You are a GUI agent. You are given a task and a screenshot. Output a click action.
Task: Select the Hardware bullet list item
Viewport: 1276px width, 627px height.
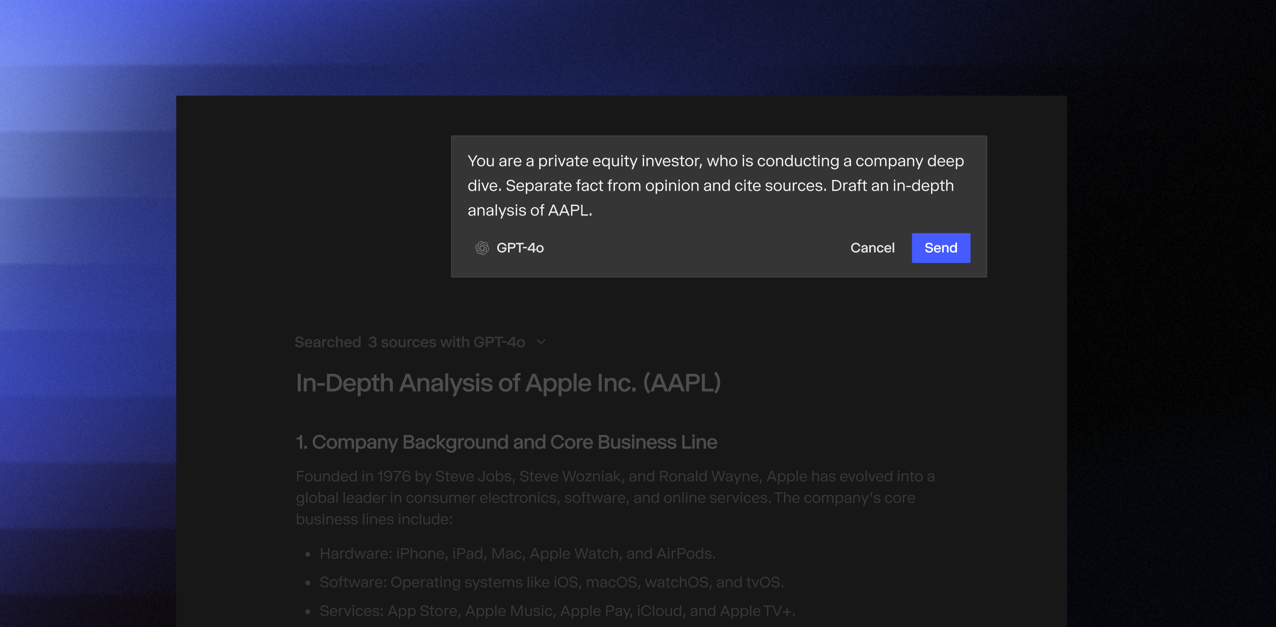pyautogui.click(x=517, y=553)
